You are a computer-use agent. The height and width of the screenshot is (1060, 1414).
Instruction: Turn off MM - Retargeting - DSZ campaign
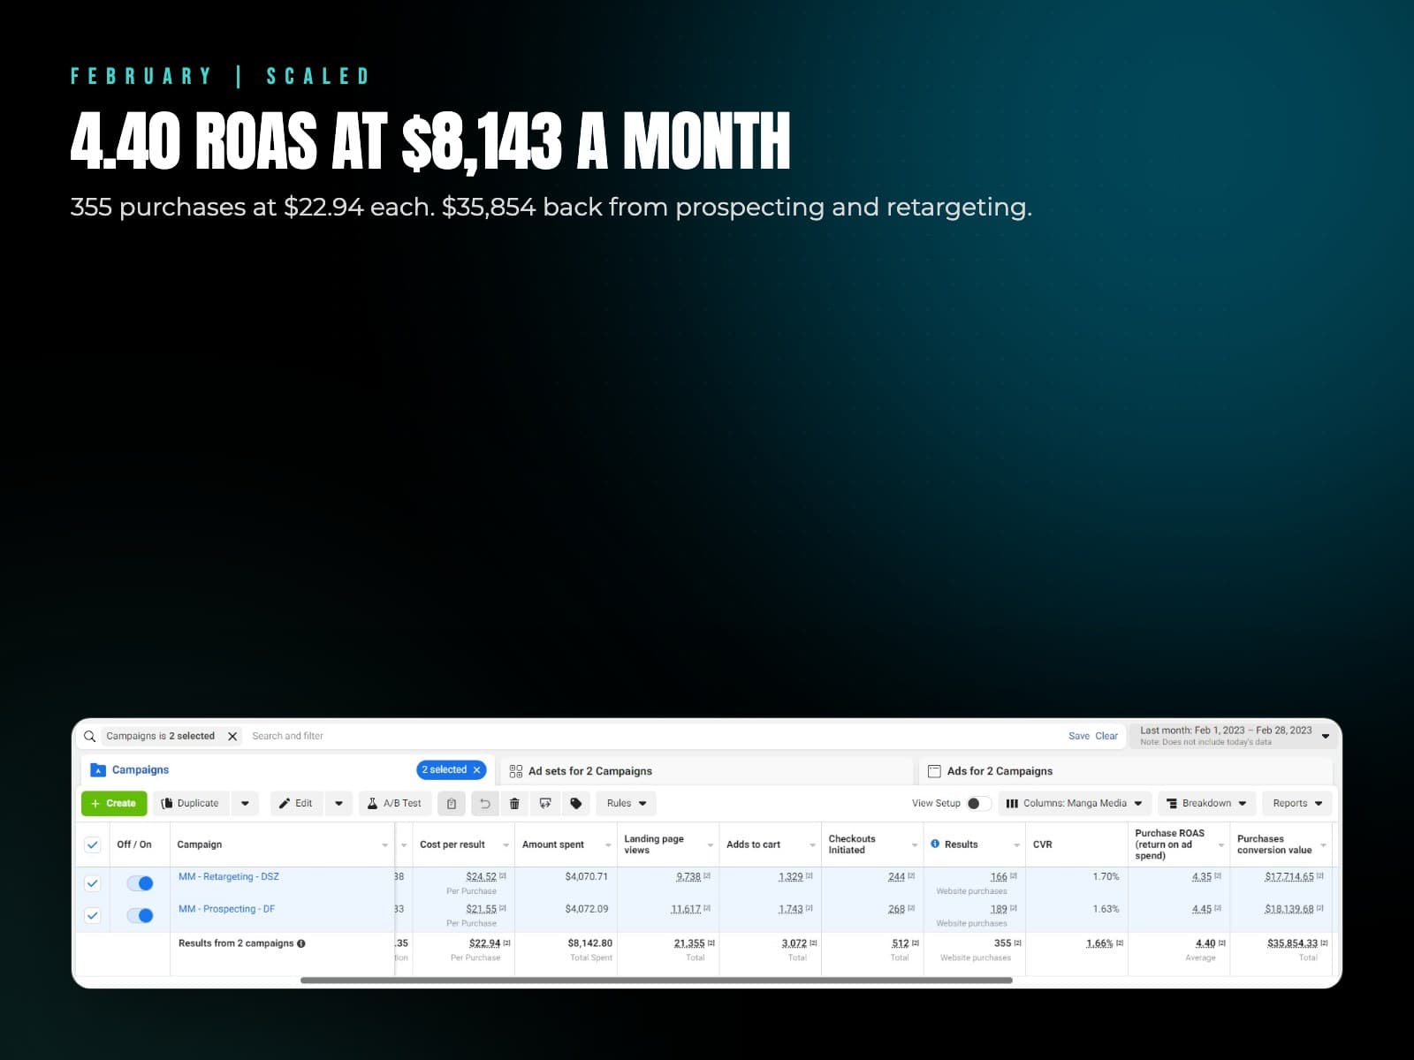[x=141, y=883]
